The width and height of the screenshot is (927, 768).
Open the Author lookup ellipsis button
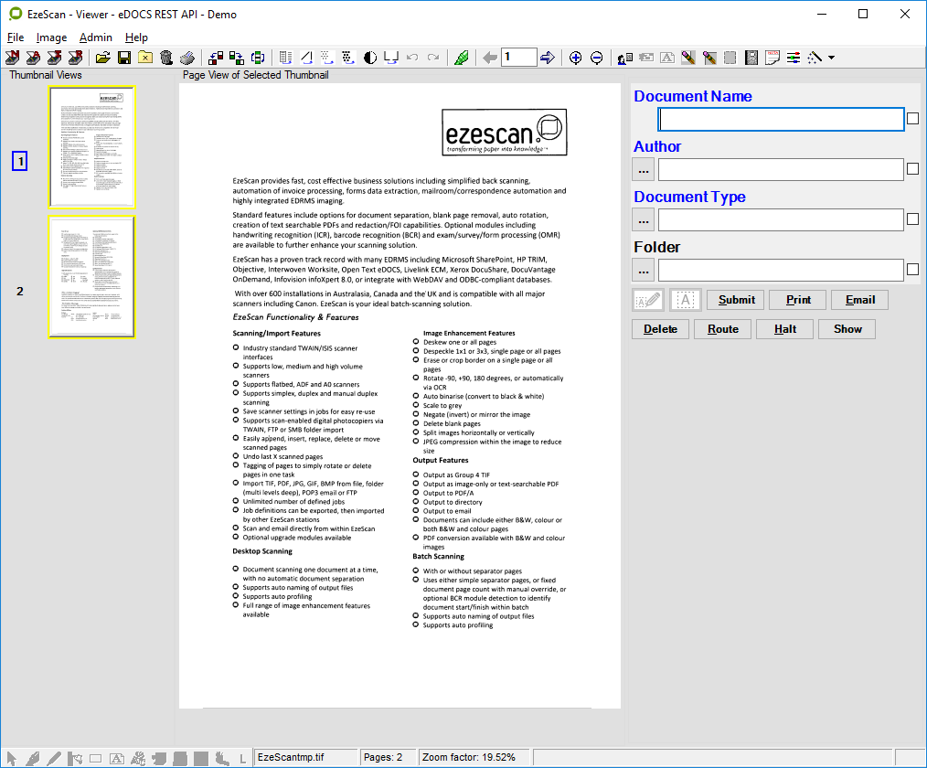[644, 169]
